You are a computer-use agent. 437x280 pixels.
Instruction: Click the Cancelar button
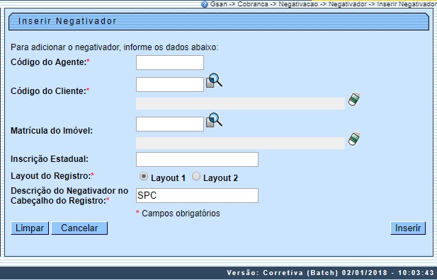79,228
